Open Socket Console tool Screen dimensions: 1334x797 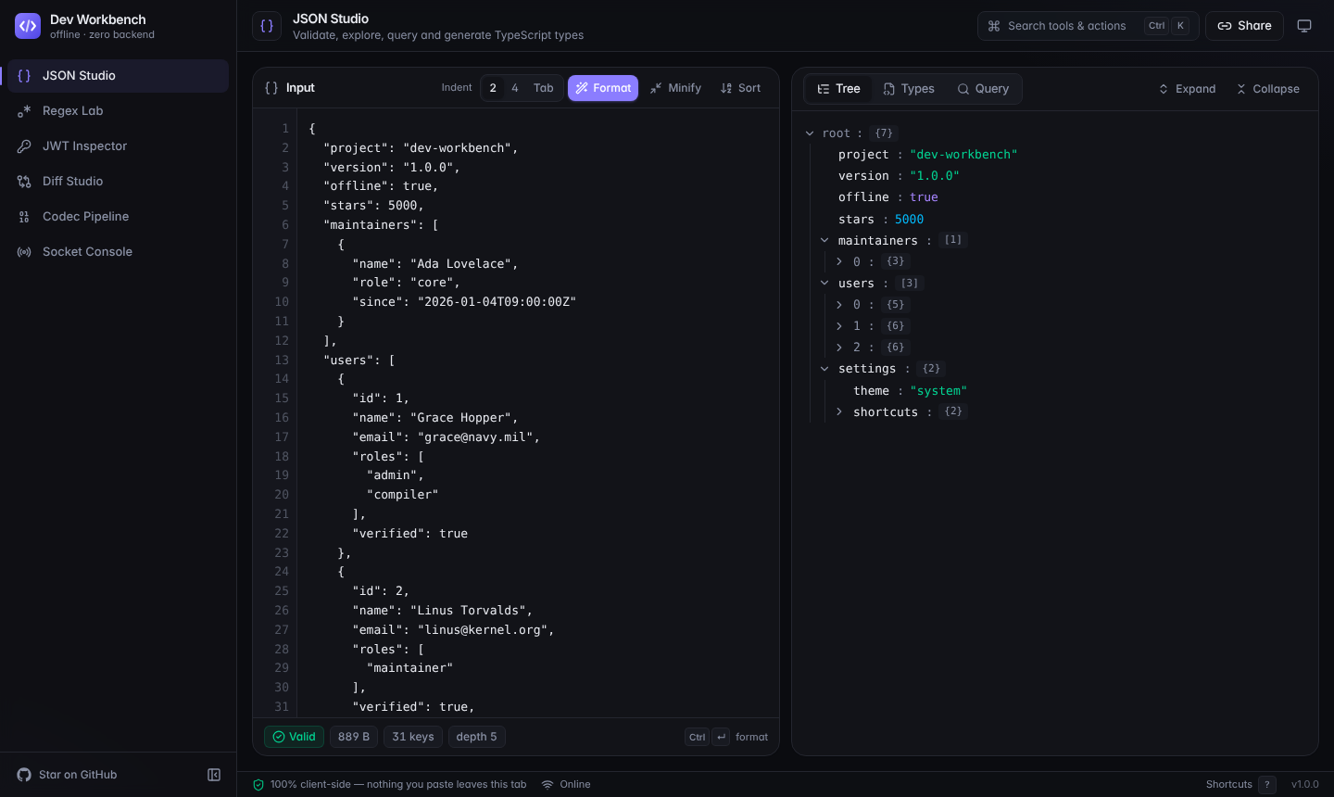click(x=118, y=252)
